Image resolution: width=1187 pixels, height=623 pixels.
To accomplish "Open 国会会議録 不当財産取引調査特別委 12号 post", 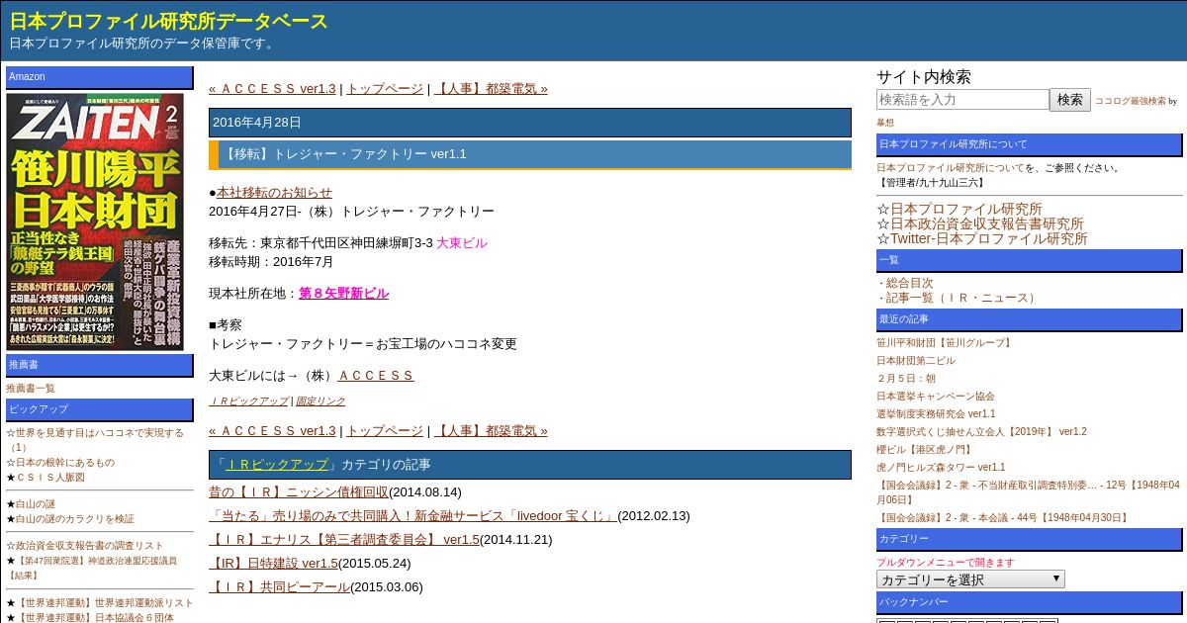I will [1028, 492].
